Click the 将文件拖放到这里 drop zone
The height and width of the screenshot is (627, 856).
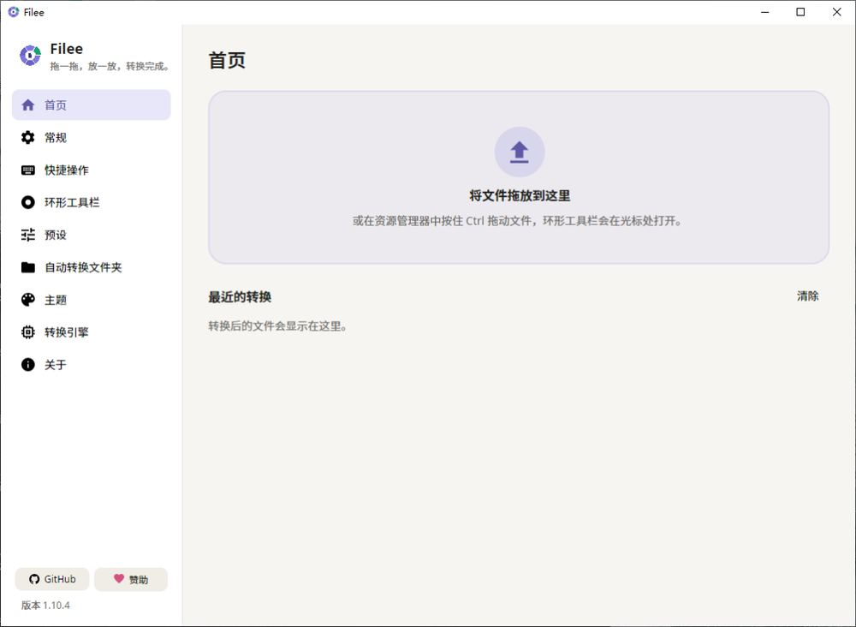[519, 177]
